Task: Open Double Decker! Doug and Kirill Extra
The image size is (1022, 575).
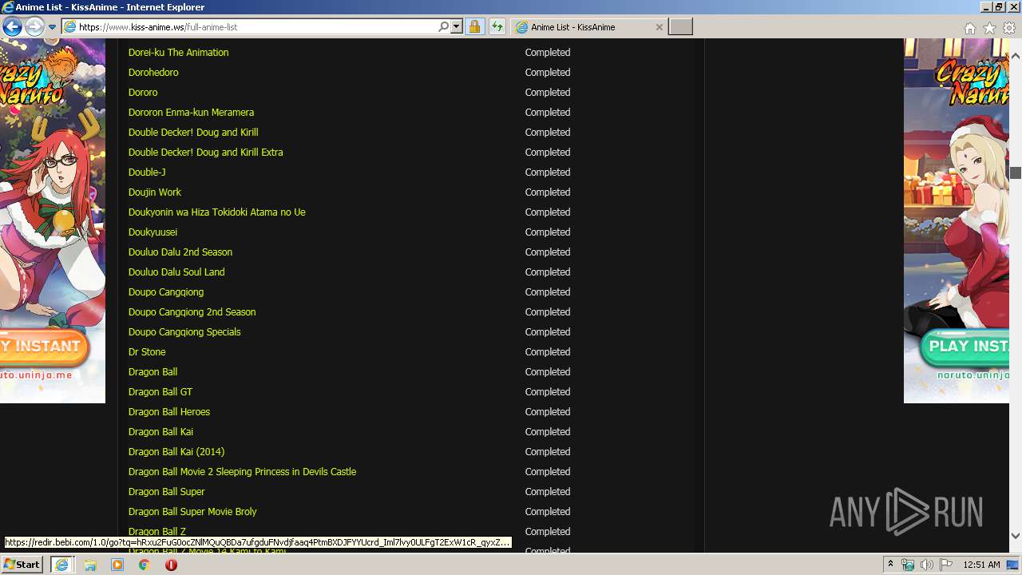Action: click(205, 153)
